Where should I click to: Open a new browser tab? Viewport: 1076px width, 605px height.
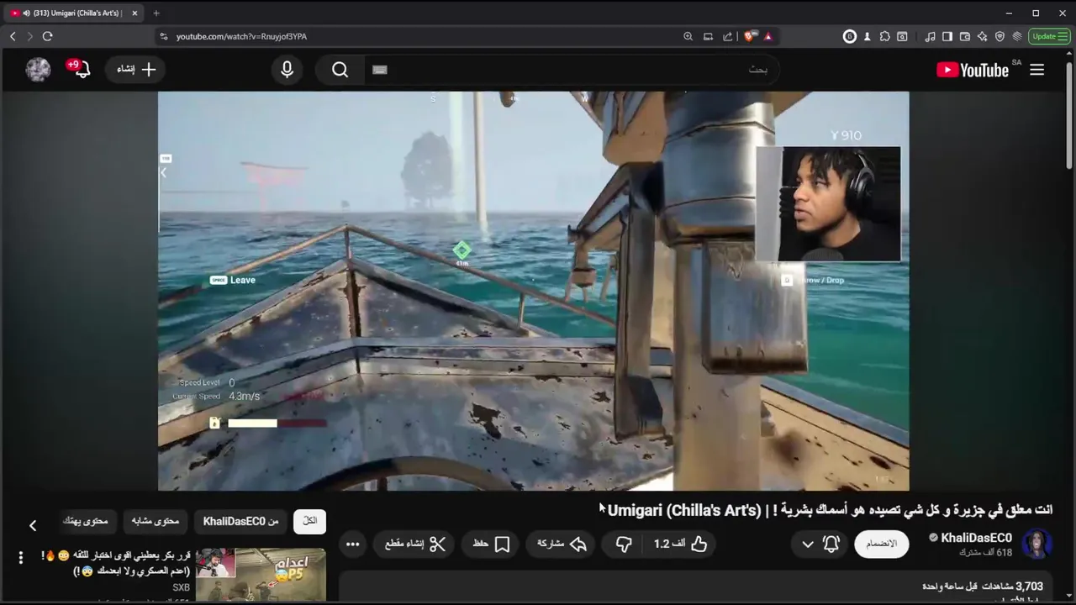click(x=156, y=13)
